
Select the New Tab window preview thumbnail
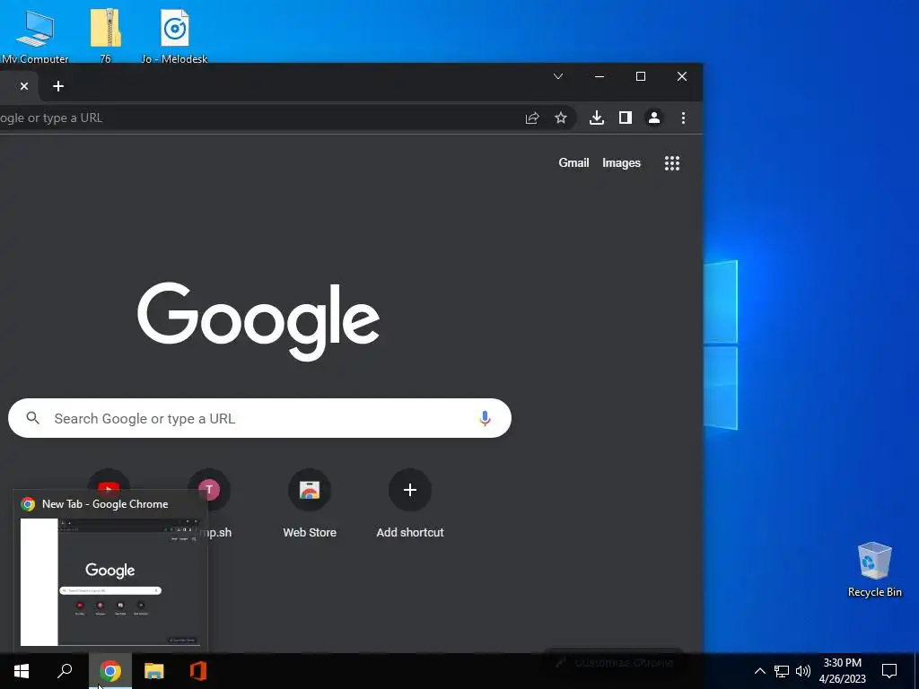110,581
